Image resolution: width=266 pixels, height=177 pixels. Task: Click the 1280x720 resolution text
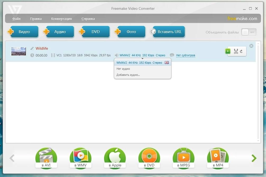coord(69,55)
